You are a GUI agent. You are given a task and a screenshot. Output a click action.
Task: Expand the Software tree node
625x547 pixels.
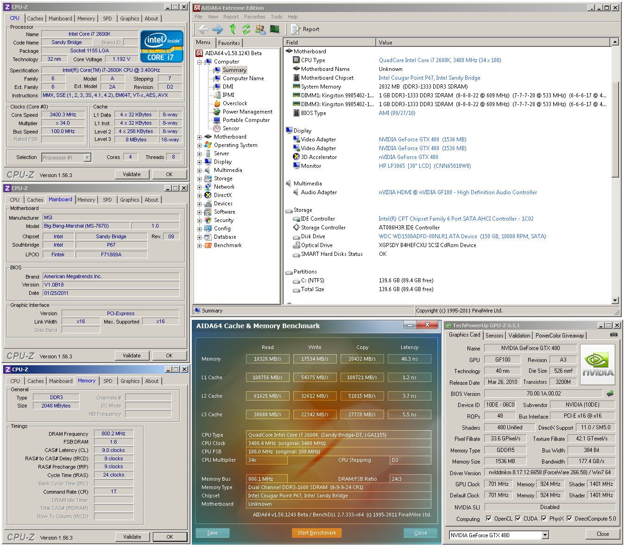click(200, 212)
